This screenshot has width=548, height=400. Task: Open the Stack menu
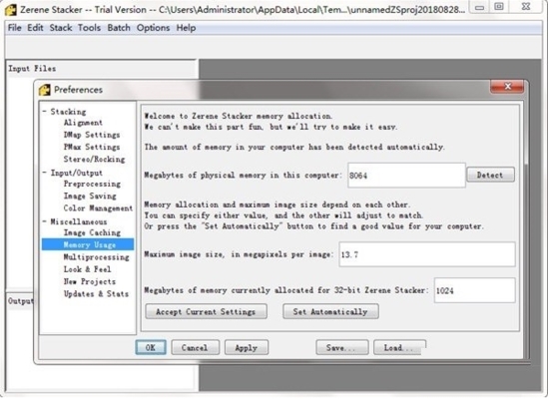[61, 28]
